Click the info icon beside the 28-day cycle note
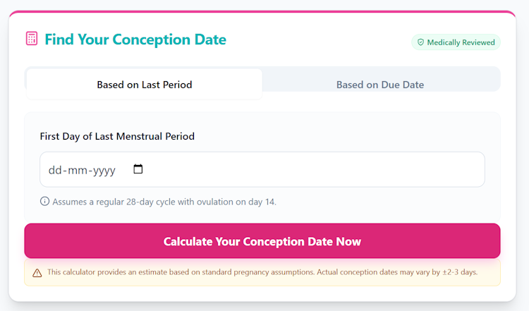This screenshot has width=529, height=311. 45,202
